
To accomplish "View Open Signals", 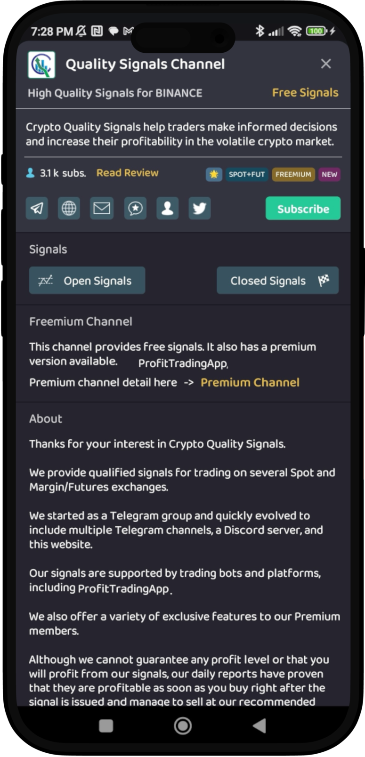I will click(x=87, y=281).
